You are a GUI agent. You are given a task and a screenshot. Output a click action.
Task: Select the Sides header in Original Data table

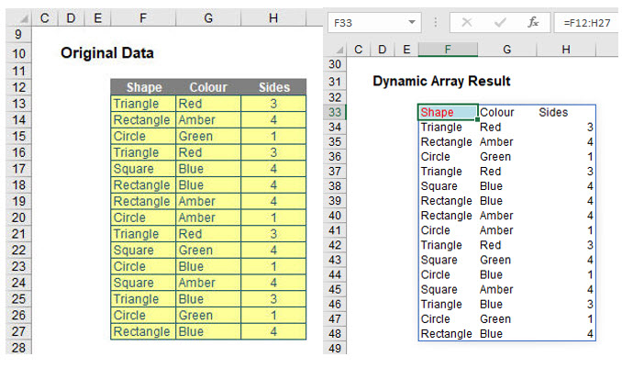(x=274, y=88)
